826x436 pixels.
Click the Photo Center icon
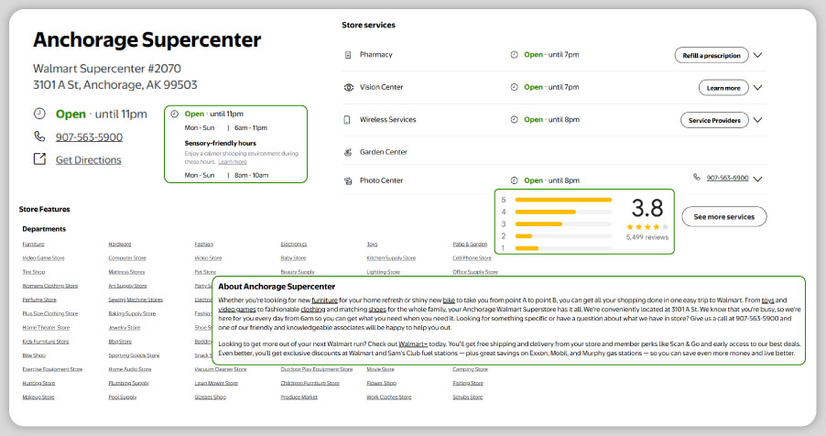pyautogui.click(x=348, y=181)
